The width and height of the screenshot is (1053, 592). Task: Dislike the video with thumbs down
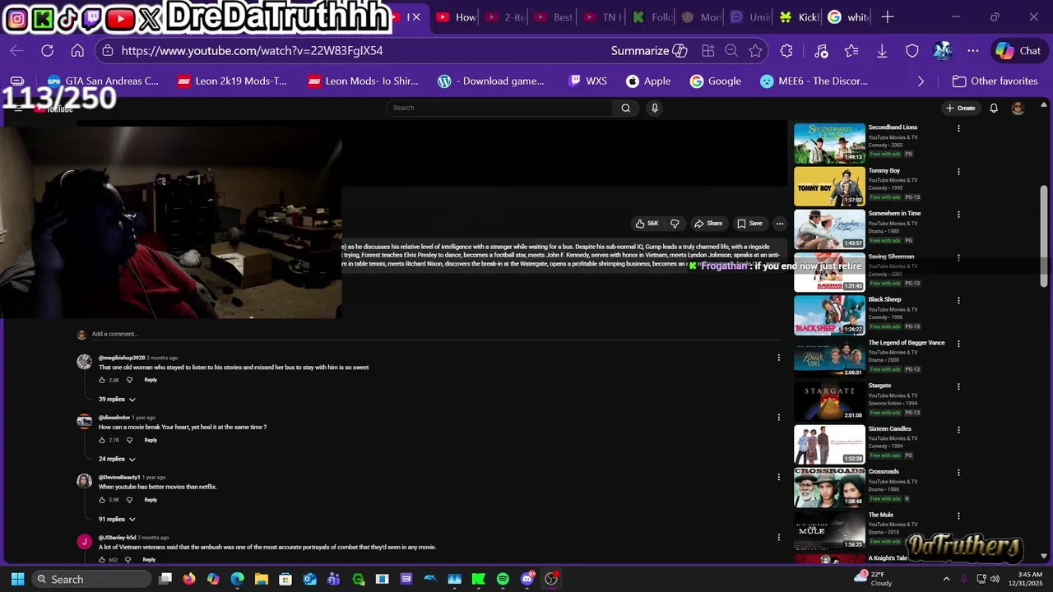[x=675, y=224]
